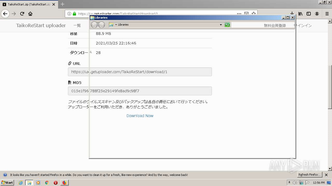Refresh the Libraries window with green icon

(227, 25)
